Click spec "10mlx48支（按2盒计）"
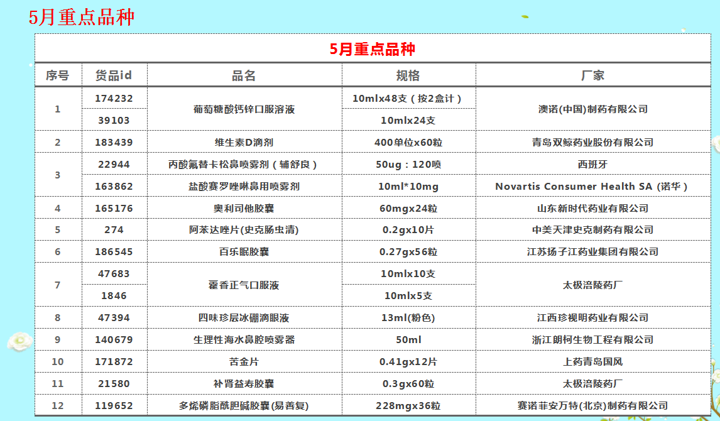The image size is (720, 421). pyautogui.click(x=408, y=98)
